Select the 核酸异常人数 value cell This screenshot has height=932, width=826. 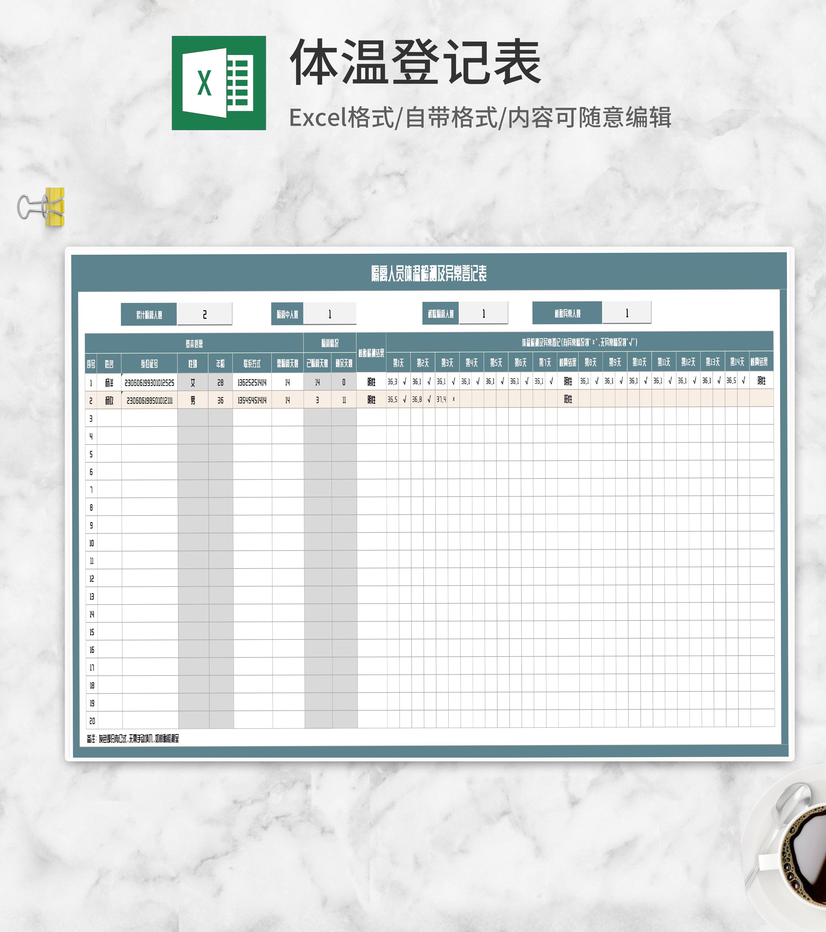point(626,313)
